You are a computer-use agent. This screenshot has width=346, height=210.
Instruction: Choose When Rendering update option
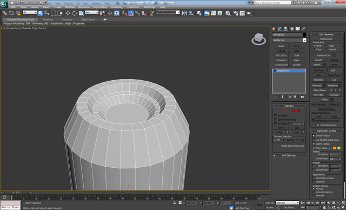click(x=314, y=192)
